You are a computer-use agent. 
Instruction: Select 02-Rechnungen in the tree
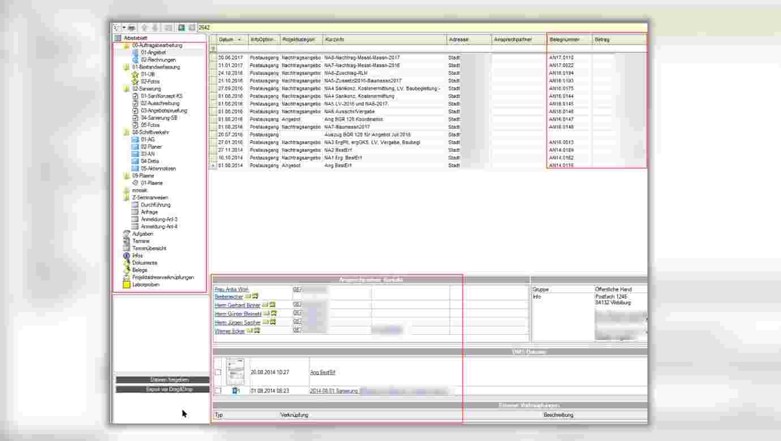(x=158, y=59)
